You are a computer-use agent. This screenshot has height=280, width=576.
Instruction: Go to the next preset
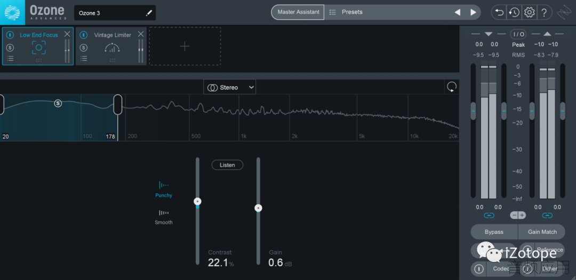473,12
